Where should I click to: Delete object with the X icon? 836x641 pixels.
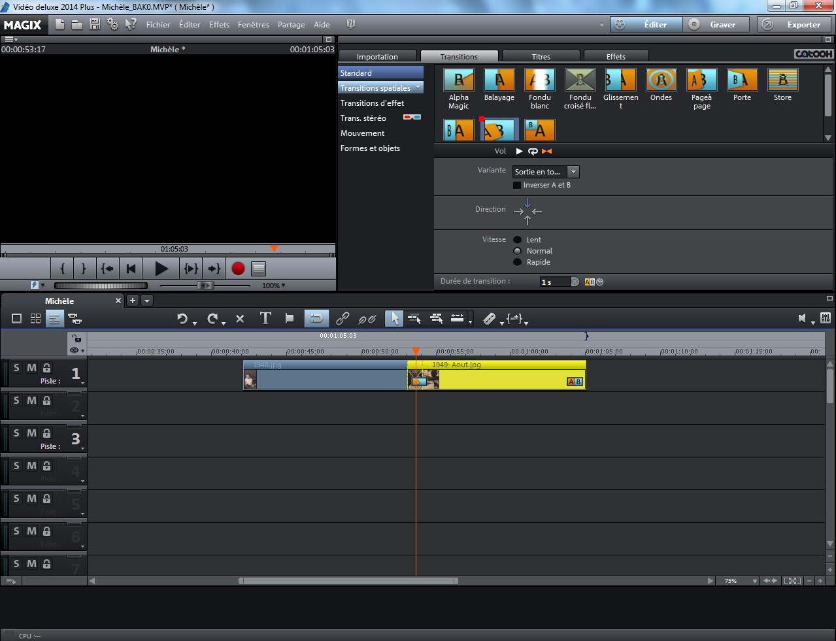[240, 319]
